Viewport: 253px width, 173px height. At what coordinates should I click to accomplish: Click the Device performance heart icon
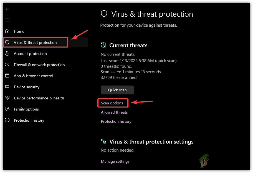[7, 98]
